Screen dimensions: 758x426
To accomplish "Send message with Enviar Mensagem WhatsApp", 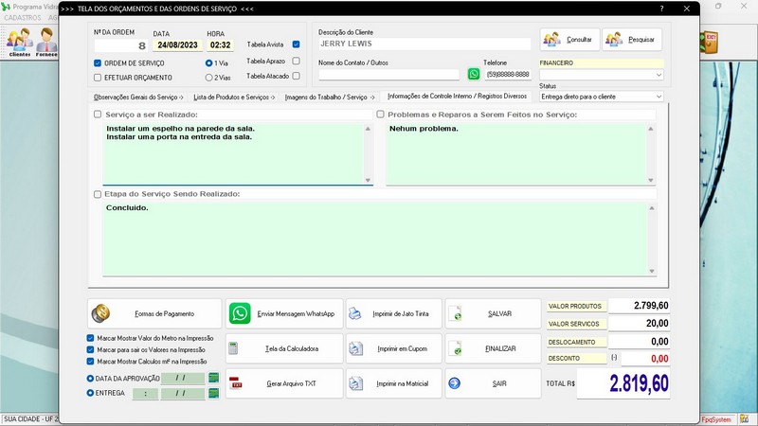I will click(x=283, y=313).
